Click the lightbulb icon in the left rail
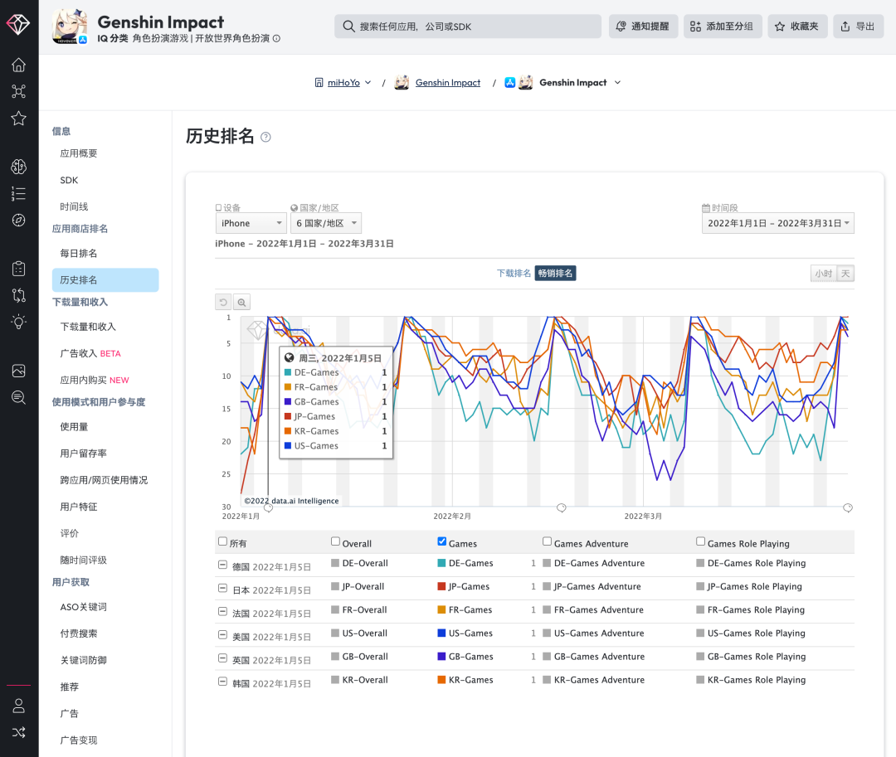 (20, 322)
